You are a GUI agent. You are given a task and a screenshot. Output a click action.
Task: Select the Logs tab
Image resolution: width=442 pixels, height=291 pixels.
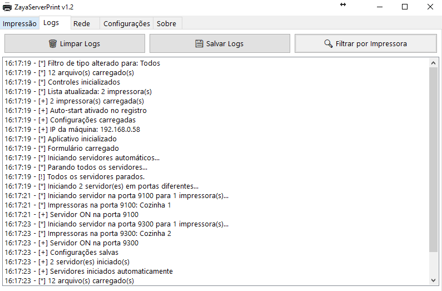54,23
